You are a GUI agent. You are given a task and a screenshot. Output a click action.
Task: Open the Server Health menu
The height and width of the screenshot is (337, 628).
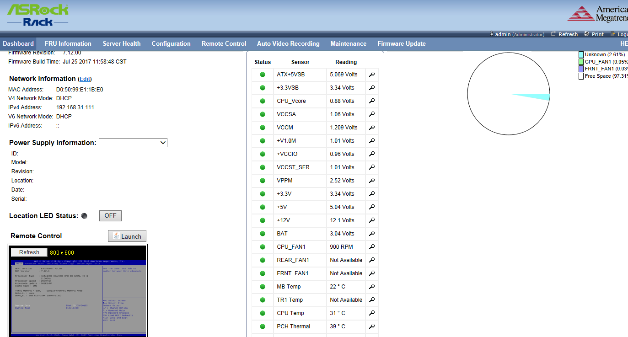click(x=121, y=44)
